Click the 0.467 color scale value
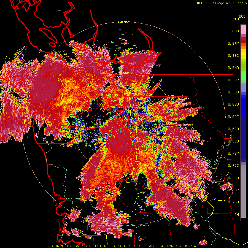Image resolution: width=248 pixels, height=248 pixels. coord(233,153)
